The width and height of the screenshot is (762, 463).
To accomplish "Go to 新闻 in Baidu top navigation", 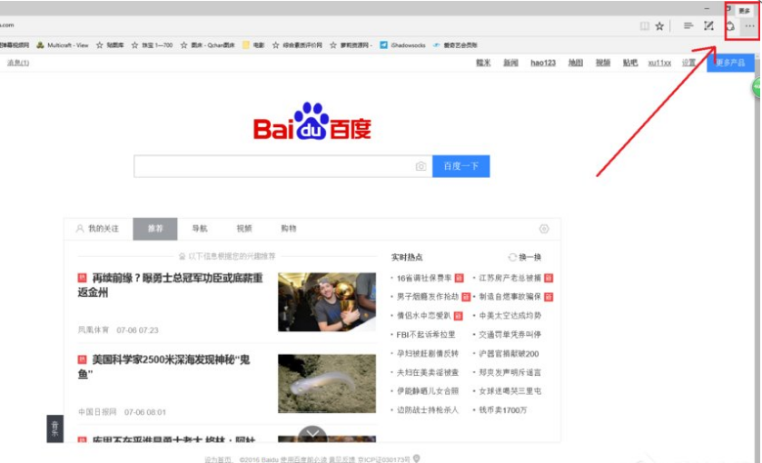I will pyautogui.click(x=510, y=63).
